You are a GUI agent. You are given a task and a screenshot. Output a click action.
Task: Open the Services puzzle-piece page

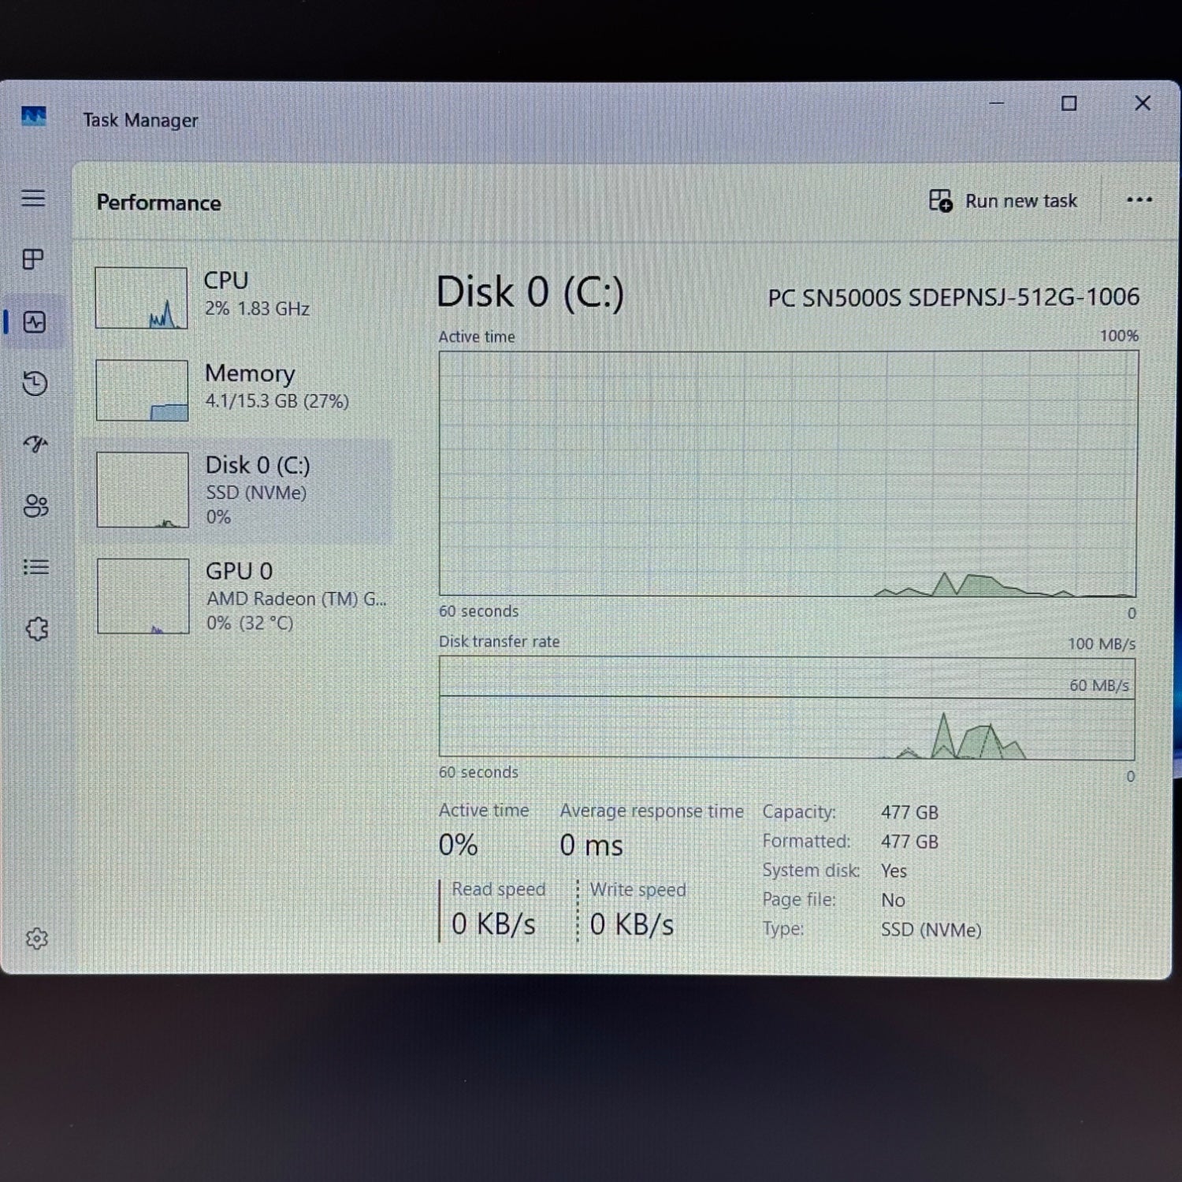[x=36, y=629]
